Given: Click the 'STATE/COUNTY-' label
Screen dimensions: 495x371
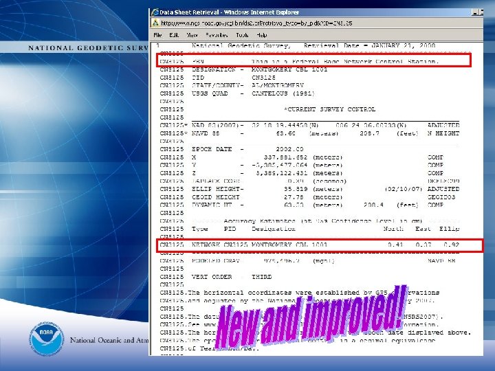Looking at the screenshot, I should [x=217, y=85].
